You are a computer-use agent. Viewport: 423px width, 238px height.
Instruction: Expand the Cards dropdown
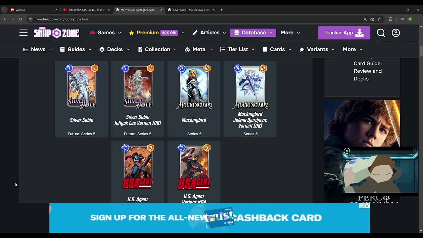coord(277,49)
